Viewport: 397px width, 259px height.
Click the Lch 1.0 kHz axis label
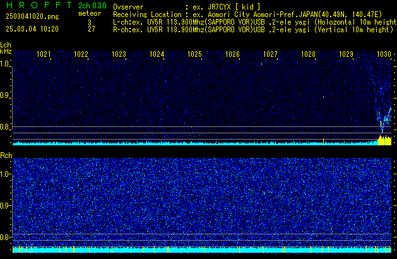[5, 64]
